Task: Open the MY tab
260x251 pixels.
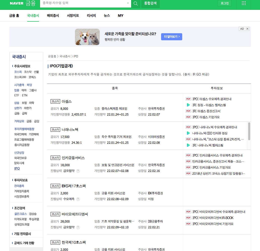Action: click(x=121, y=16)
